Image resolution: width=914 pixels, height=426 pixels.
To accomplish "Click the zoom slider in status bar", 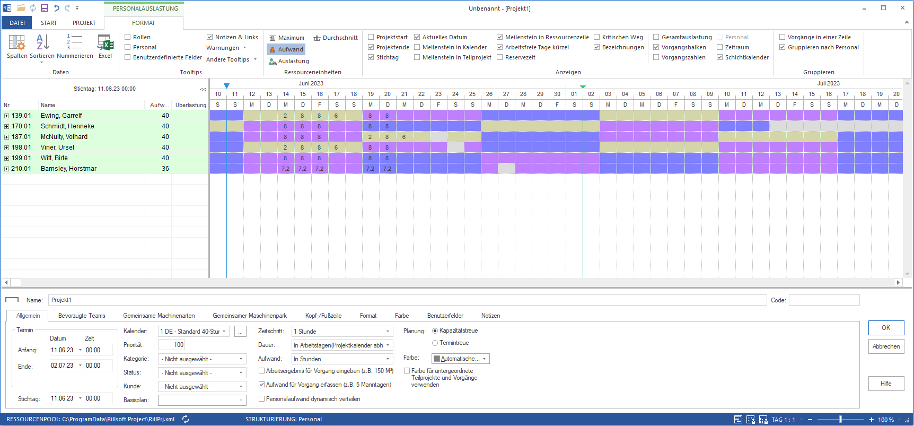I will point(840,419).
